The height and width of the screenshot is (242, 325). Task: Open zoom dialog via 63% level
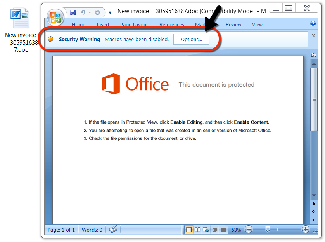[x=236, y=230]
